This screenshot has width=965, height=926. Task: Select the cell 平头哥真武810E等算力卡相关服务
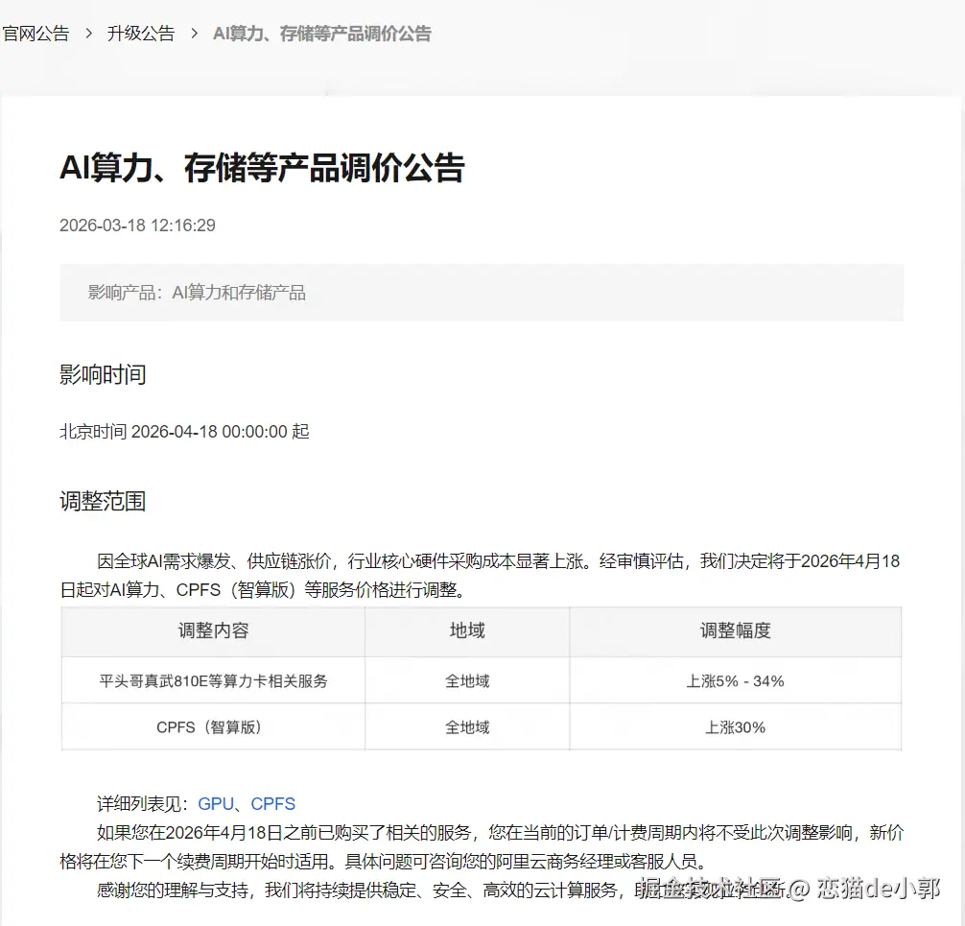point(214,681)
